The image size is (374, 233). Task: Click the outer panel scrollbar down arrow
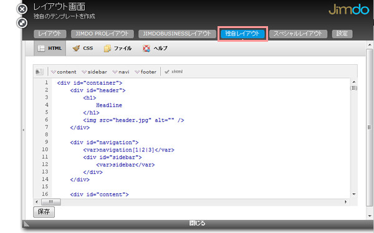pyautogui.click(x=370, y=216)
